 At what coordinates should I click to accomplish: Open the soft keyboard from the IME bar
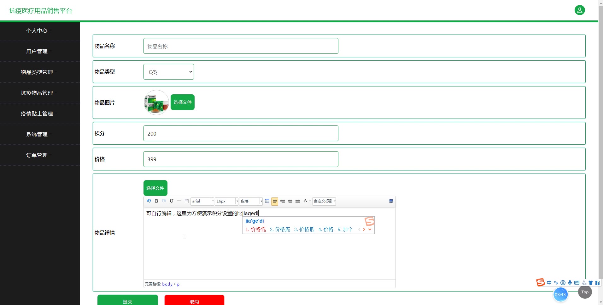(x=577, y=283)
